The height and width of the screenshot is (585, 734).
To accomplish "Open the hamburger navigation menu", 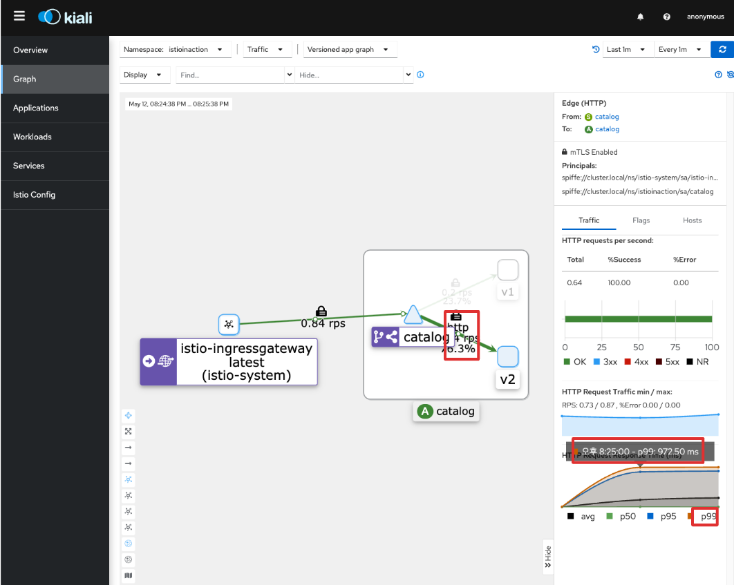I will (x=19, y=17).
